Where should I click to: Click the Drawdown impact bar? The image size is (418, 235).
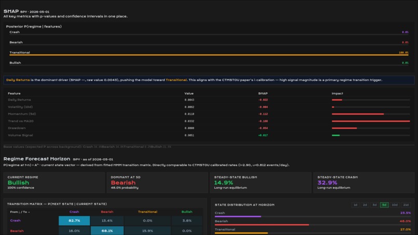tap(344, 128)
